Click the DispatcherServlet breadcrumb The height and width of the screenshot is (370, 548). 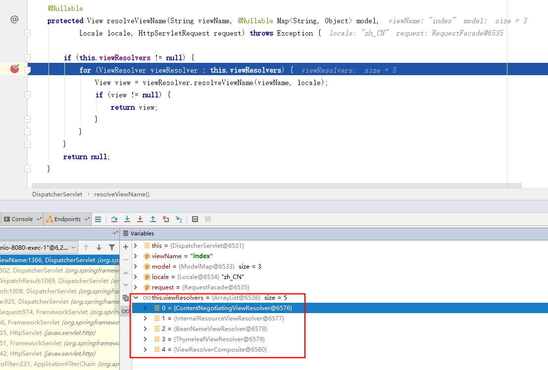click(x=57, y=194)
